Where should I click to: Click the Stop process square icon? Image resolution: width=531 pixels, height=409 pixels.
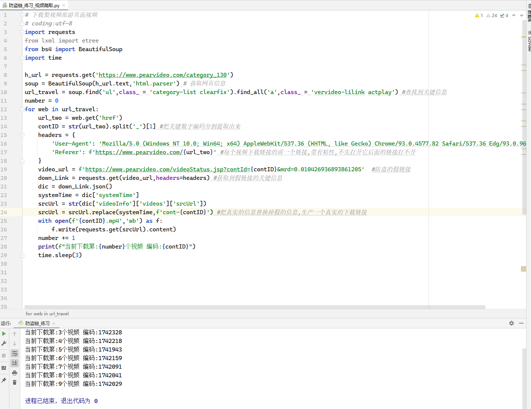tap(4, 356)
